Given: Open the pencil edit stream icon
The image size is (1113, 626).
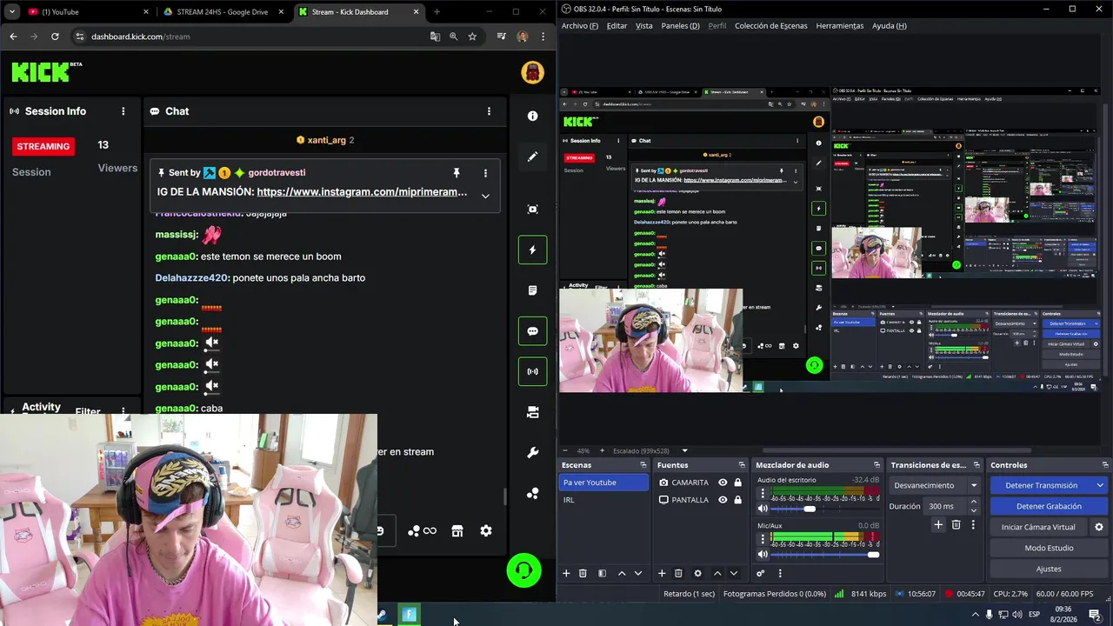Looking at the screenshot, I should coord(532,156).
